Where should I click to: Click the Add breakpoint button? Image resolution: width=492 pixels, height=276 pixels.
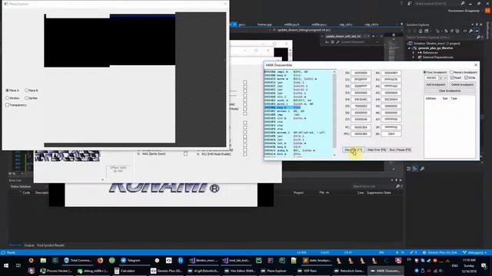[x=436, y=85]
